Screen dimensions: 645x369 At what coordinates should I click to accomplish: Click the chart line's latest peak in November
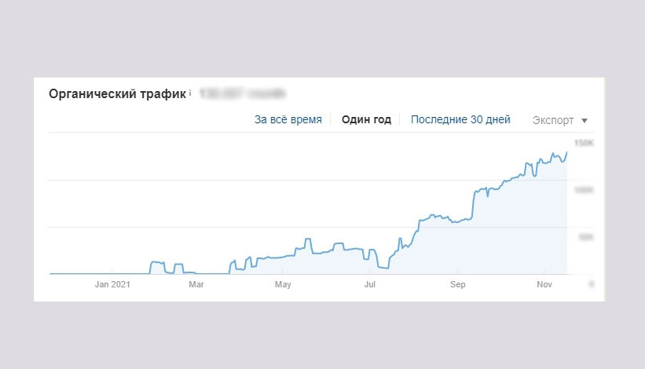point(566,153)
